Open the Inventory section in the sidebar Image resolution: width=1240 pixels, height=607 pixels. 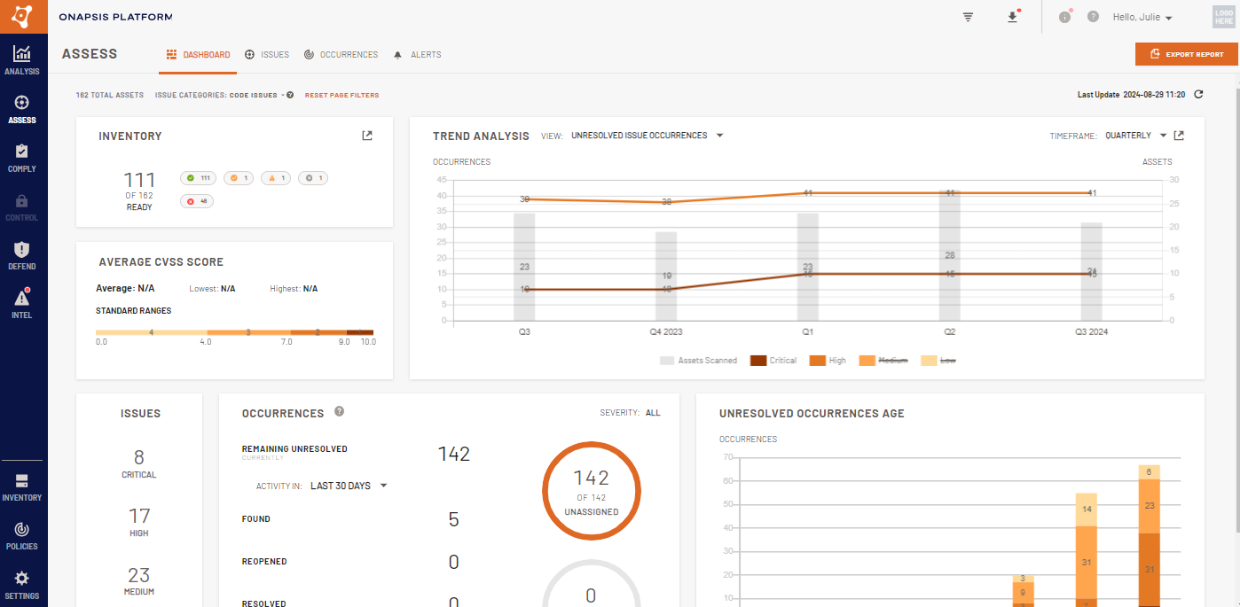pyautogui.click(x=22, y=486)
